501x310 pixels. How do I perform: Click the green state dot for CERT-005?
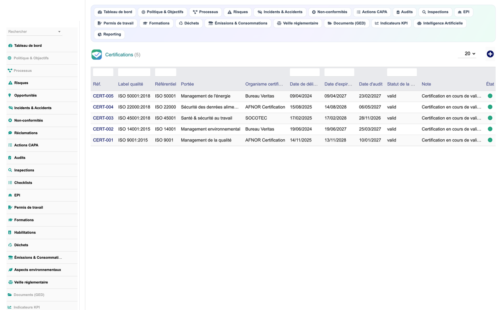point(490,96)
